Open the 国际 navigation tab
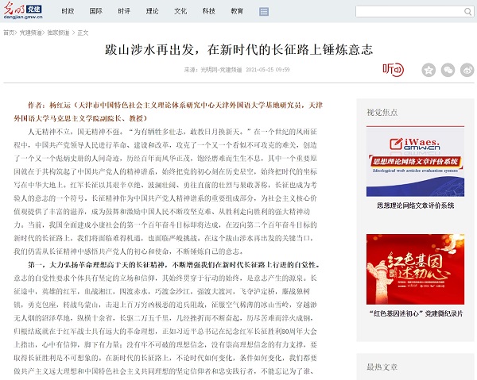 [x=96, y=13]
